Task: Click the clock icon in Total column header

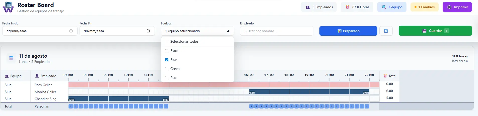Action: [385, 76]
